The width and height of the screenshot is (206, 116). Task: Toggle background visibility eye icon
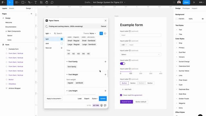pos(203,19)
